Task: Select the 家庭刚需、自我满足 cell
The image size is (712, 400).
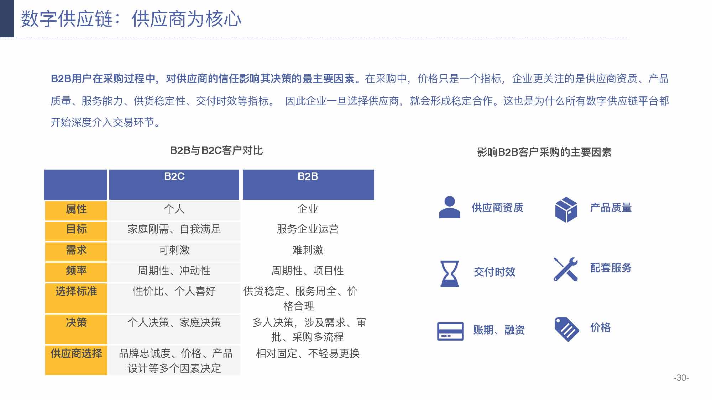Action: click(x=174, y=231)
